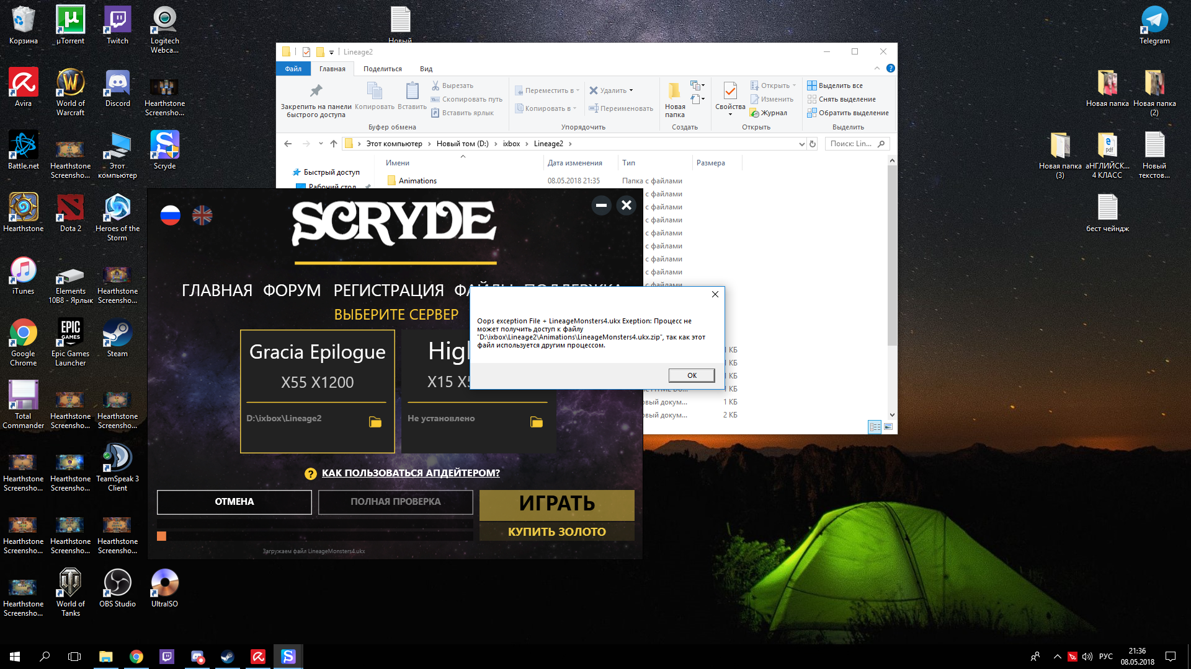Open the updater how-to link

pos(410,473)
